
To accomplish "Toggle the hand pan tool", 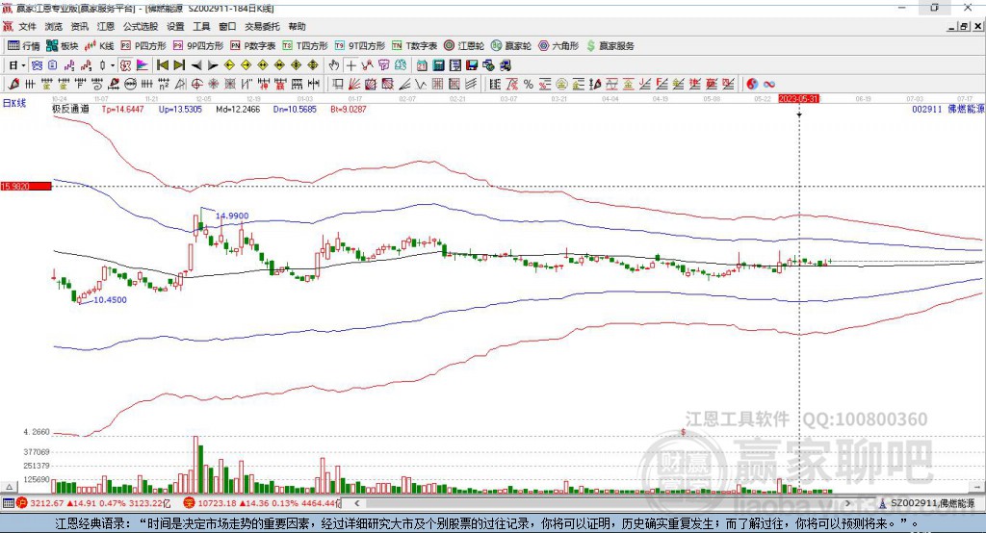I will coord(334,65).
